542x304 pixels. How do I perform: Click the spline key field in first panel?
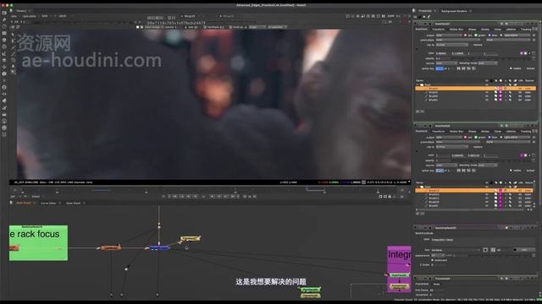click(x=439, y=68)
